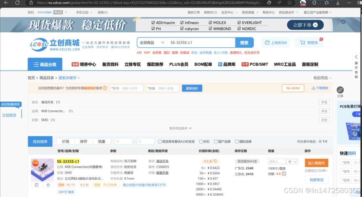The width and height of the screenshot is (362, 197).
Task: Favorite the product with star icon
Action: [x=48, y=185]
